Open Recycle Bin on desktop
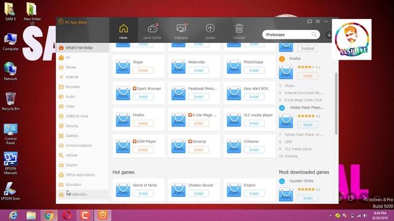Viewport: 394px width, 221px height. pos(10,101)
